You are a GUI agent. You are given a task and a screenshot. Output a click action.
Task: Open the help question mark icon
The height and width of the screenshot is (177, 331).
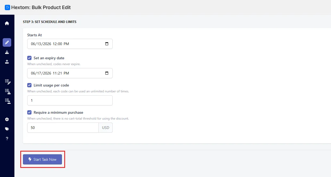pyautogui.click(x=7, y=139)
